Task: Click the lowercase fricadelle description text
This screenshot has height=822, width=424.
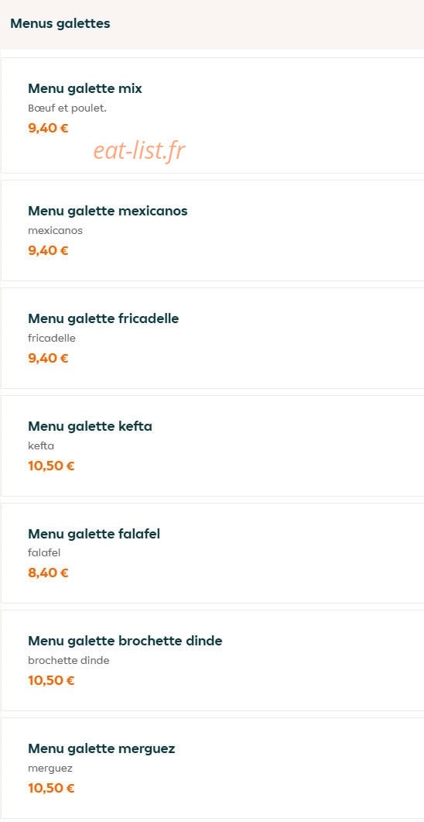Action: click(52, 338)
